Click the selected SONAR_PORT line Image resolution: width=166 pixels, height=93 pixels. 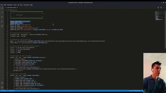point(17,23)
